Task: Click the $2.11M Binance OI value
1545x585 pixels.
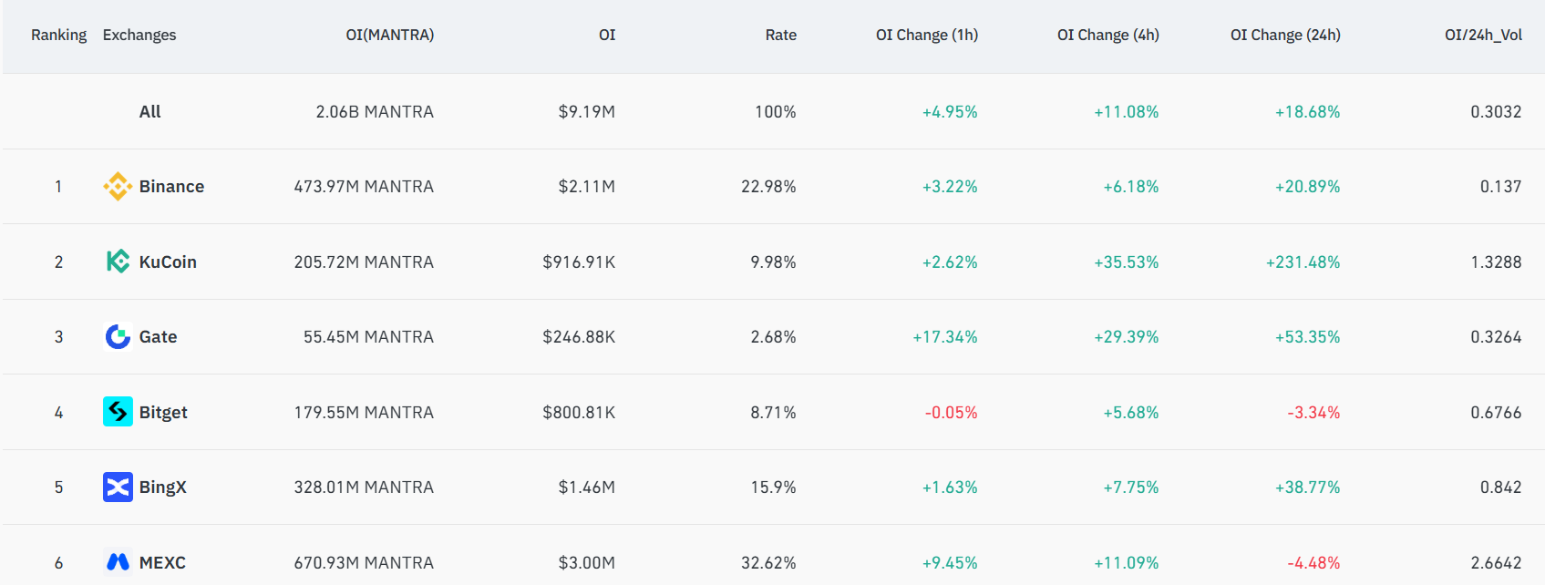Action: 586,187
